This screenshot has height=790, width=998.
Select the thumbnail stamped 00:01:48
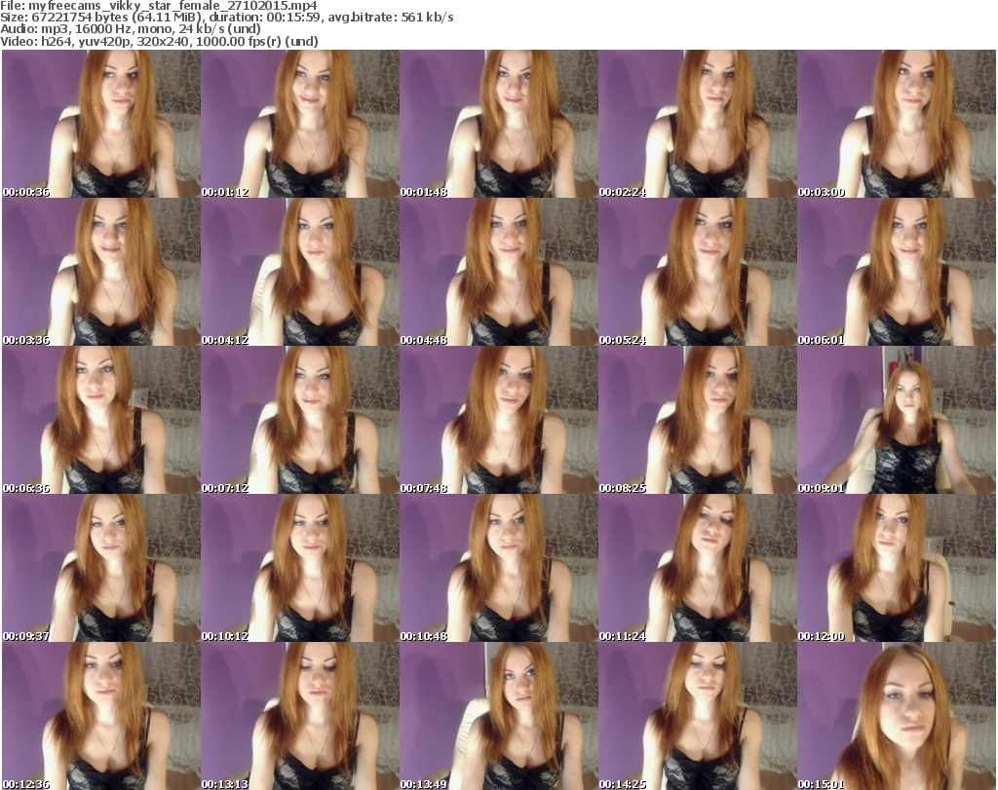[498, 124]
